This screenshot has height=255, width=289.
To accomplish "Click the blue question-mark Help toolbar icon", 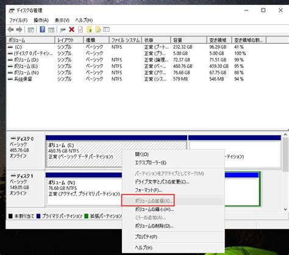I will (43, 29).
